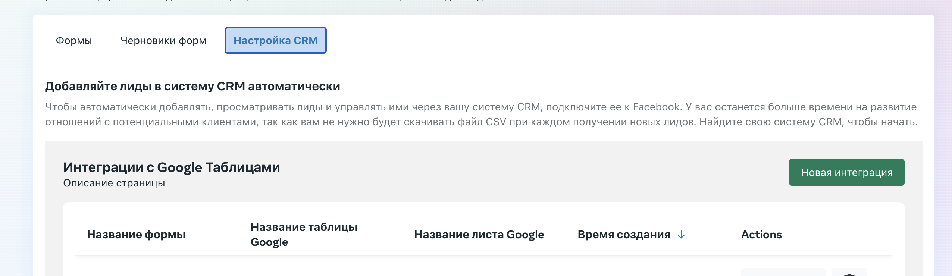
Task: Click the Название формы column header
Action: (x=136, y=235)
